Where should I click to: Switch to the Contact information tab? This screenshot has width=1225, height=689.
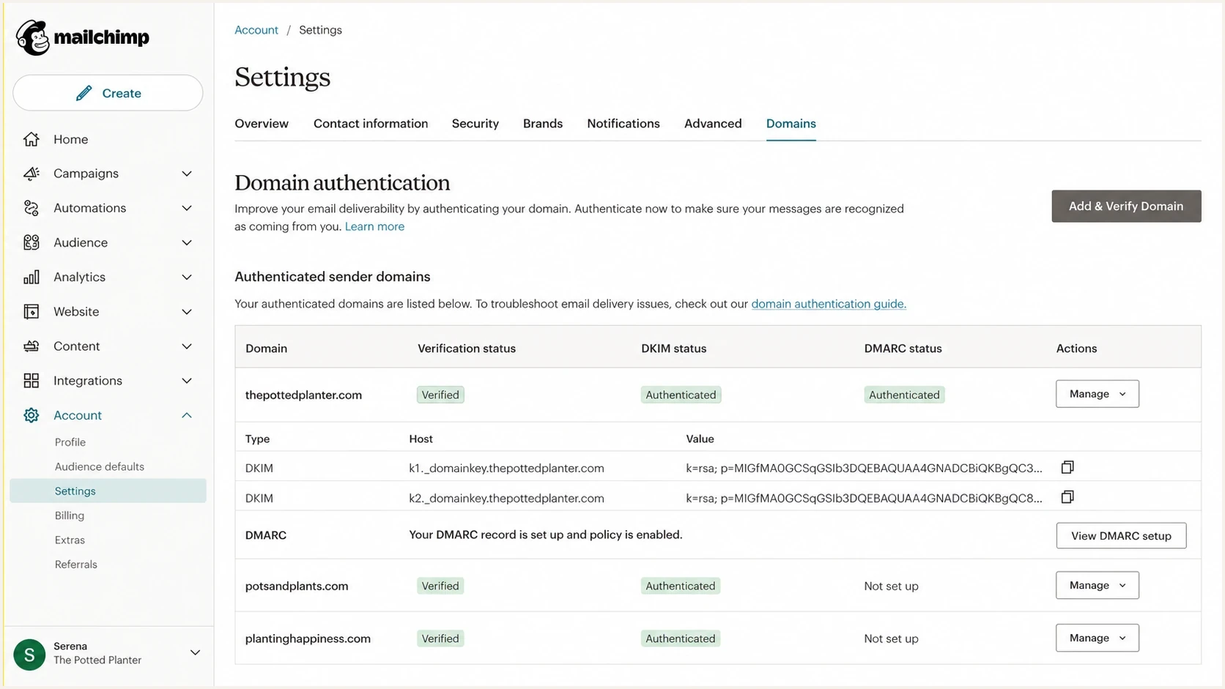point(371,124)
